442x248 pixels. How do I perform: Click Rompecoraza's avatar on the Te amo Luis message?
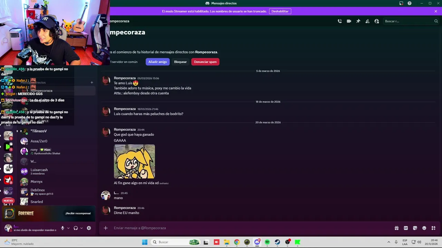click(x=106, y=81)
